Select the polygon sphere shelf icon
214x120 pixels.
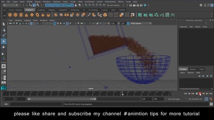[x=10, y=15]
